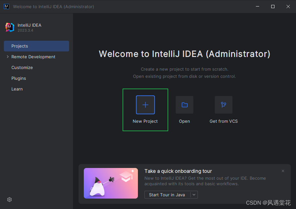This screenshot has width=296, height=209.
Task: Click the New Project label
Action: click(145, 121)
